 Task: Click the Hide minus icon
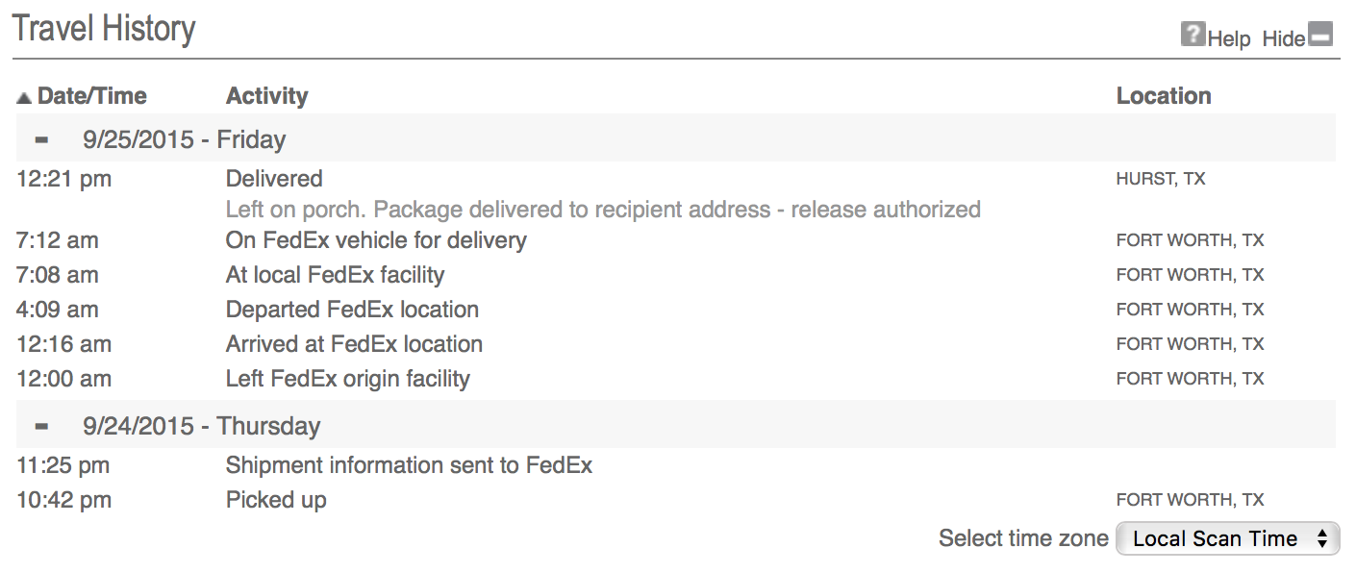pyautogui.click(x=1320, y=36)
